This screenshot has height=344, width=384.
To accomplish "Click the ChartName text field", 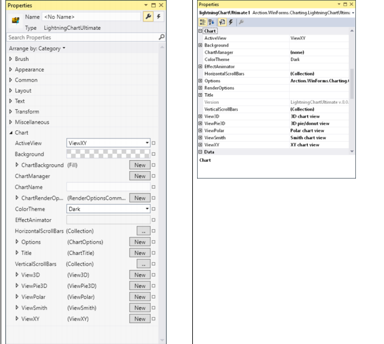I will [x=108, y=187].
